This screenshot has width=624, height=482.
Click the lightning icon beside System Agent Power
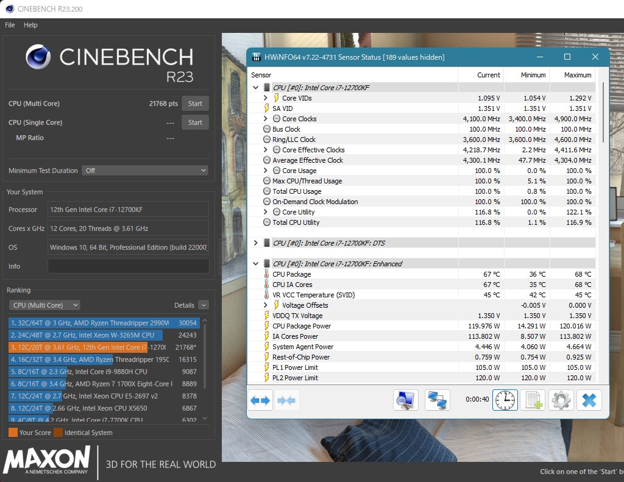[267, 346]
